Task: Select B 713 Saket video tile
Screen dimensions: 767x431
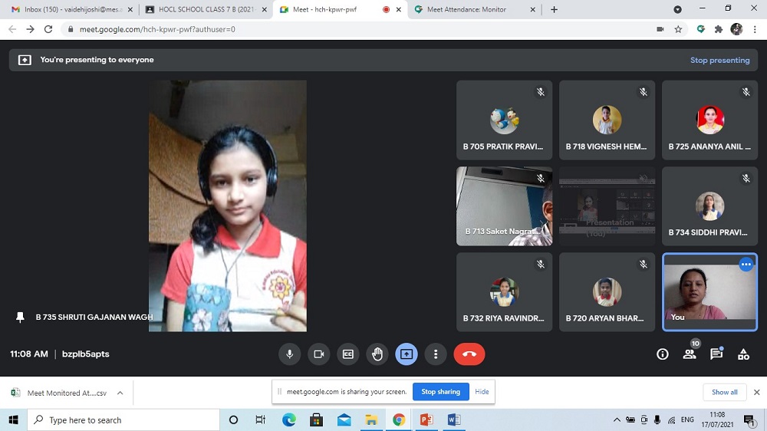Action: coord(504,206)
